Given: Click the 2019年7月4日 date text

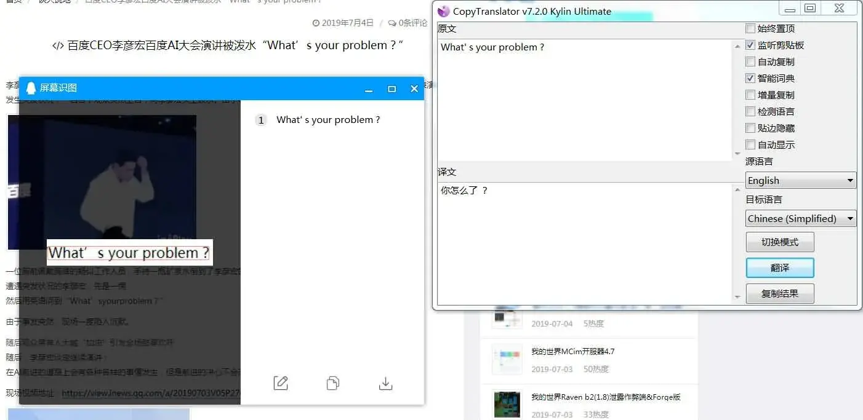Looking at the screenshot, I should pyautogui.click(x=348, y=23).
